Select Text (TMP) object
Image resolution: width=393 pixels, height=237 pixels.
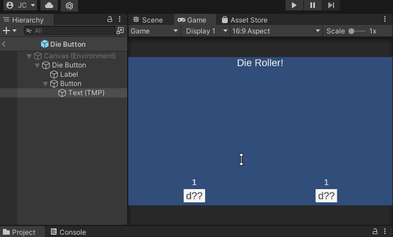pyautogui.click(x=86, y=93)
